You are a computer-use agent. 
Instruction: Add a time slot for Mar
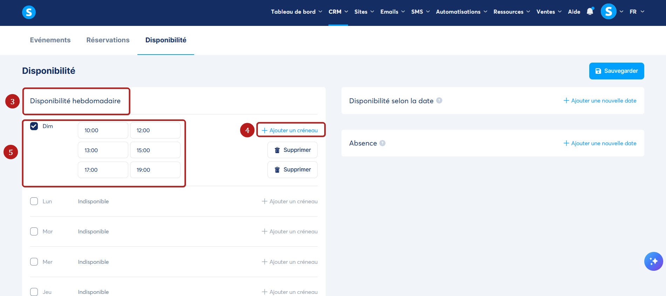[x=290, y=232]
